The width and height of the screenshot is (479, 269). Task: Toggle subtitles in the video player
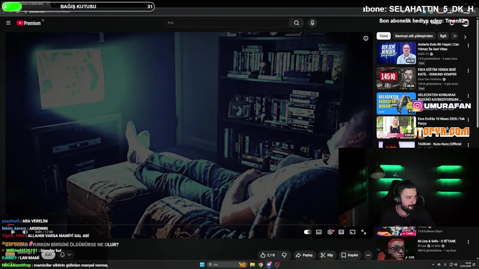[319, 232]
